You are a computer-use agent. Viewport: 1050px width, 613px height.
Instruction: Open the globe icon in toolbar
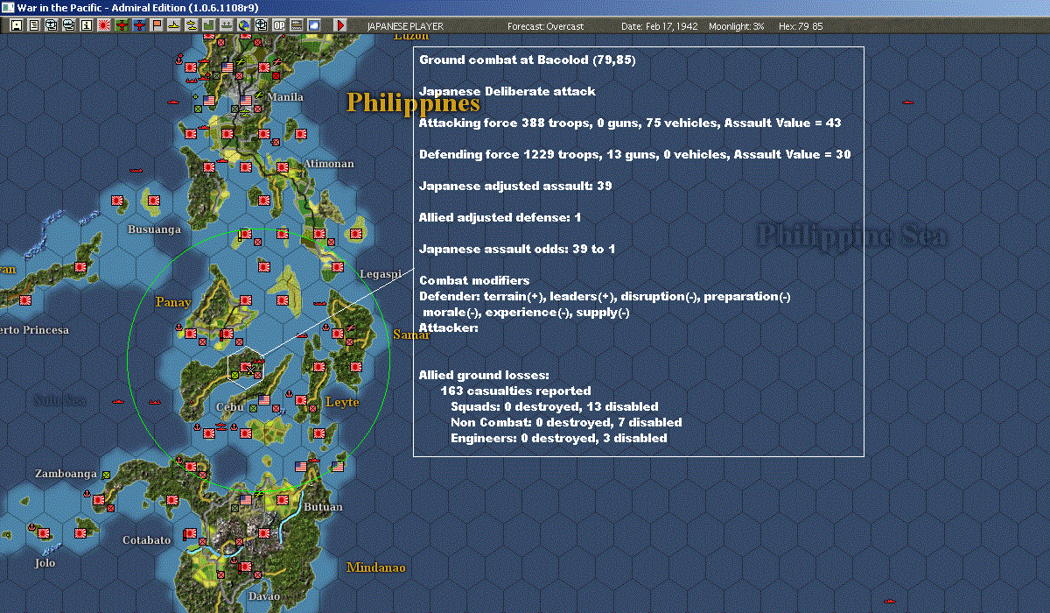tap(243, 26)
